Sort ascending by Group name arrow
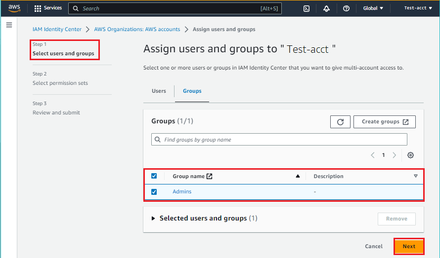The width and height of the screenshot is (440, 258). click(x=298, y=176)
